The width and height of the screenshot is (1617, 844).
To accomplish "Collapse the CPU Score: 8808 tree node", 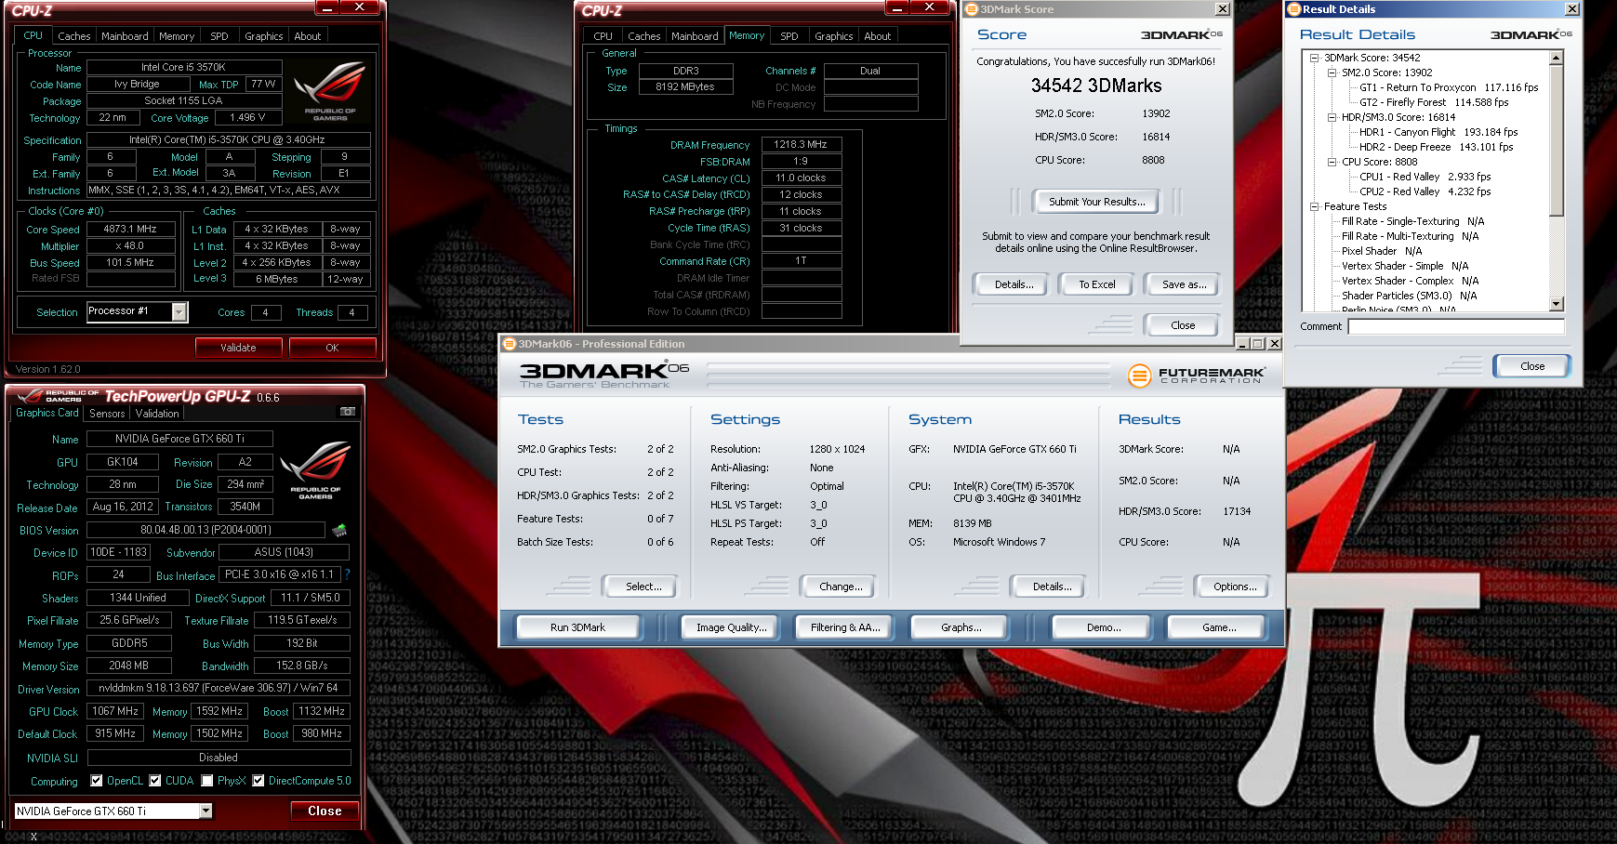I will click(x=1332, y=162).
